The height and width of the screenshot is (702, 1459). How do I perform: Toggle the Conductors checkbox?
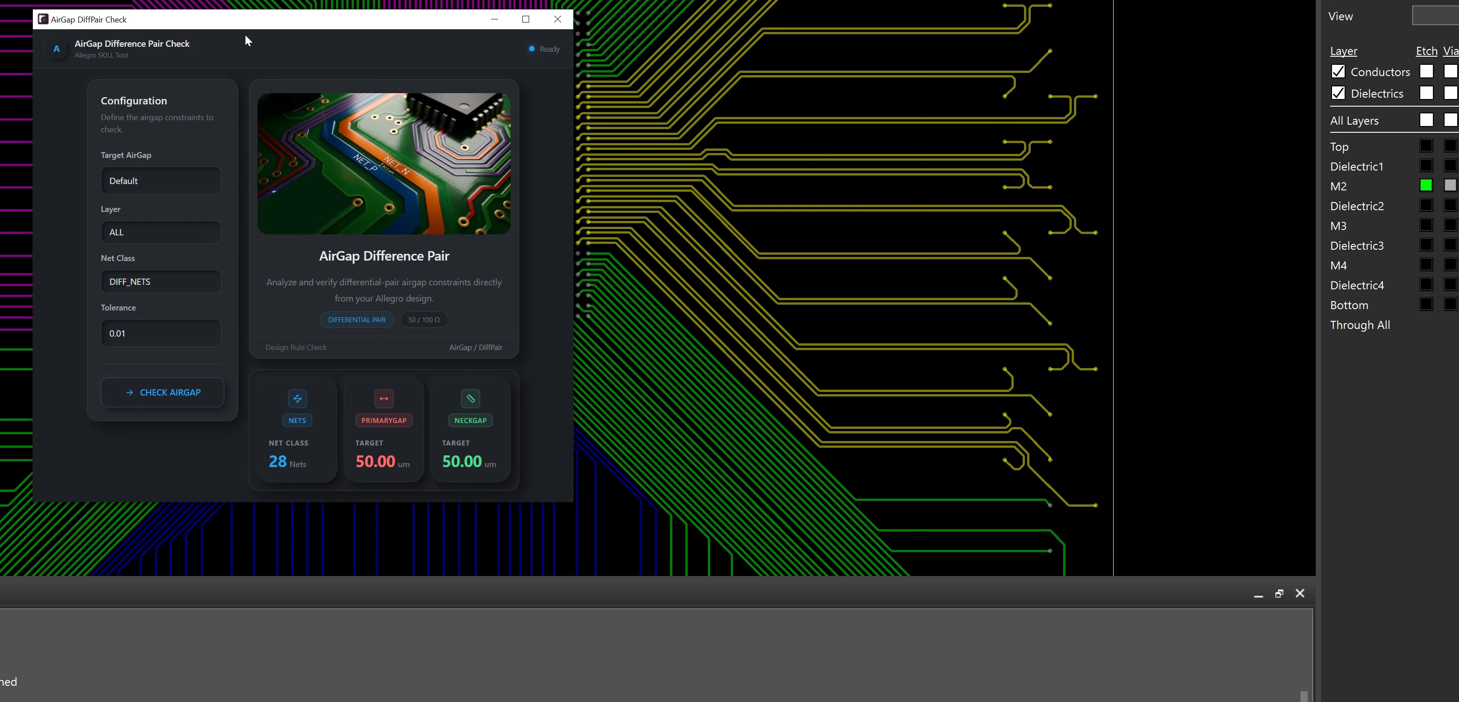pos(1338,72)
